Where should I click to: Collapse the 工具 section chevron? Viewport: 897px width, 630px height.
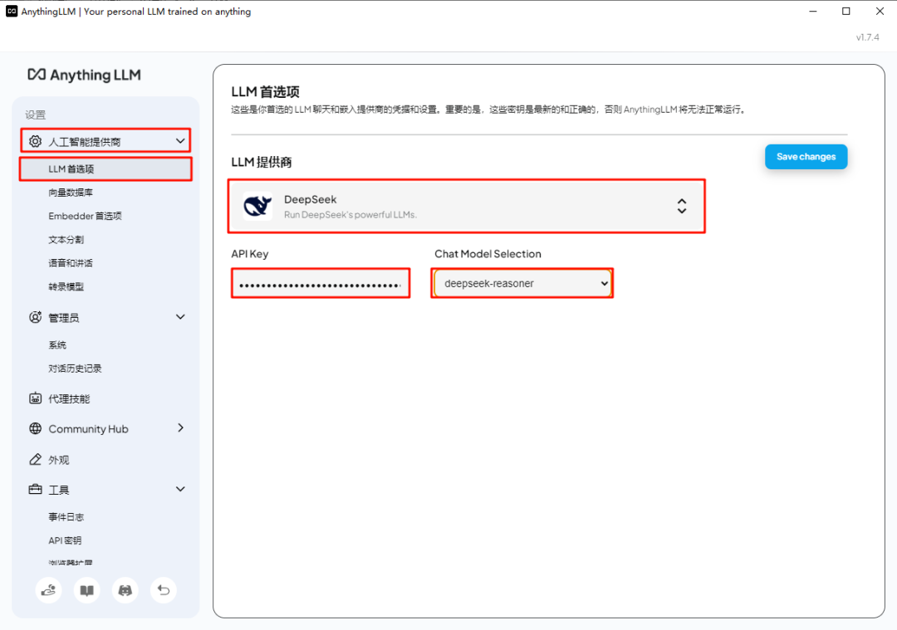click(180, 489)
